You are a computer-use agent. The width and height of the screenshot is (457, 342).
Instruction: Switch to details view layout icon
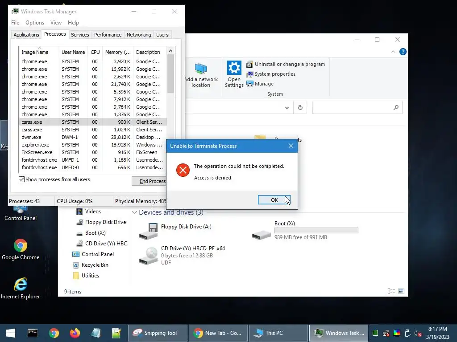391,291
